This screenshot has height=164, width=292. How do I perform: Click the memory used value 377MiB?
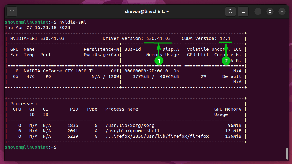(x=141, y=76)
